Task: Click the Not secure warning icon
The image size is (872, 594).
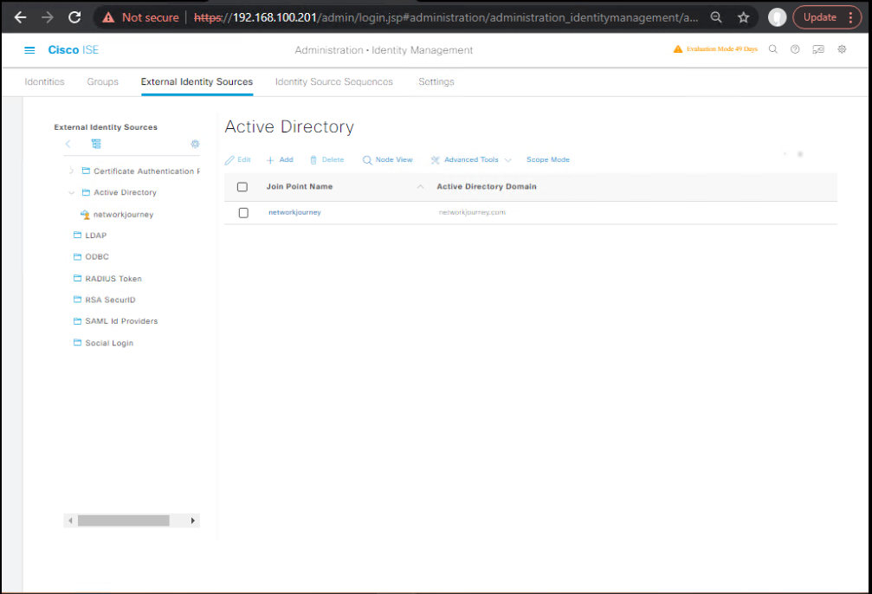Action: click(108, 18)
